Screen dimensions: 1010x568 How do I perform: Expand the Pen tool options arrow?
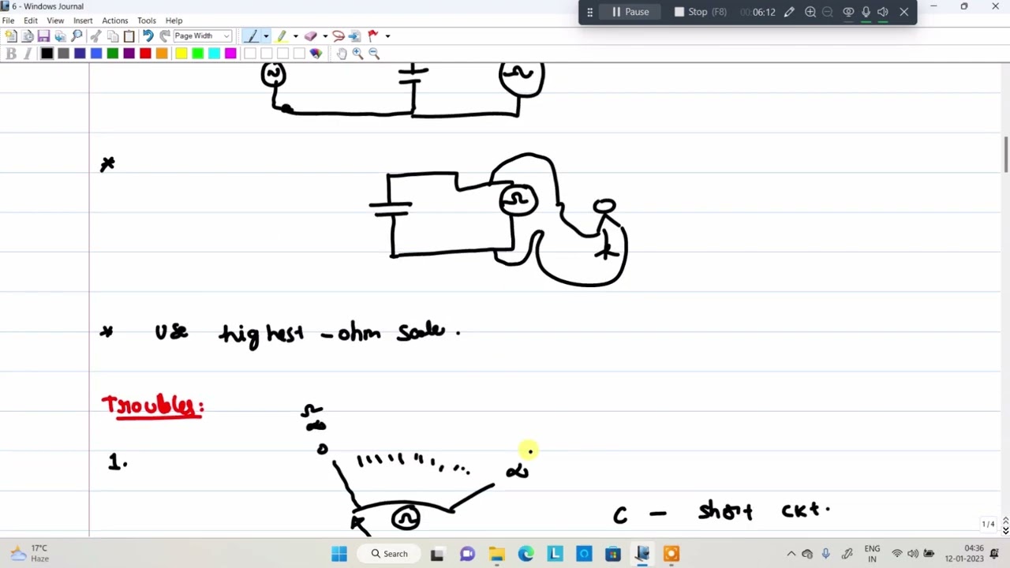coord(266,36)
